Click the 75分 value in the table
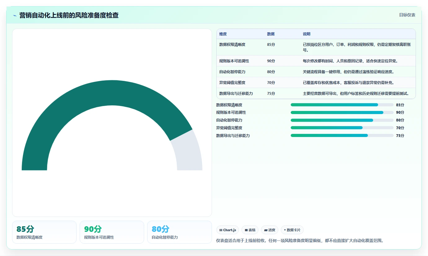428x256 pixels. (x=271, y=94)
